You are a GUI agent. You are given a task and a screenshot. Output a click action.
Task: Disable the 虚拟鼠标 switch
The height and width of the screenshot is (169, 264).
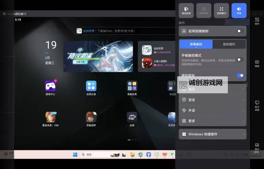pos(240,75)
